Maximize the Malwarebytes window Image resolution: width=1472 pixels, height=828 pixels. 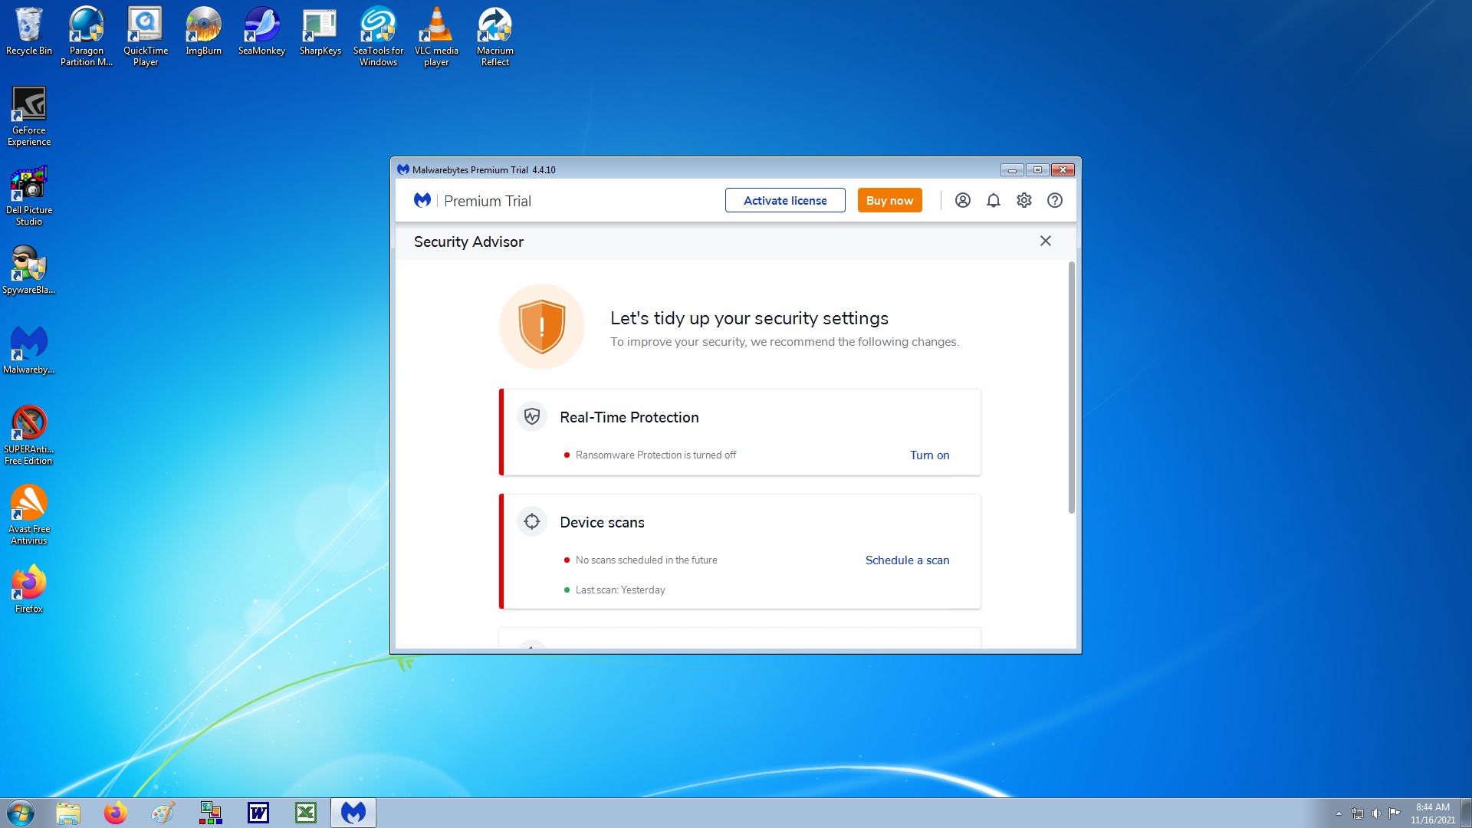click(x=1037, y=170)
